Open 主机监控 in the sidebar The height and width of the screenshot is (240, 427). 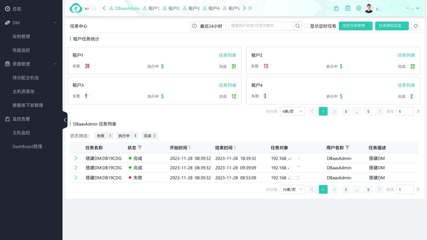point(21,133)
